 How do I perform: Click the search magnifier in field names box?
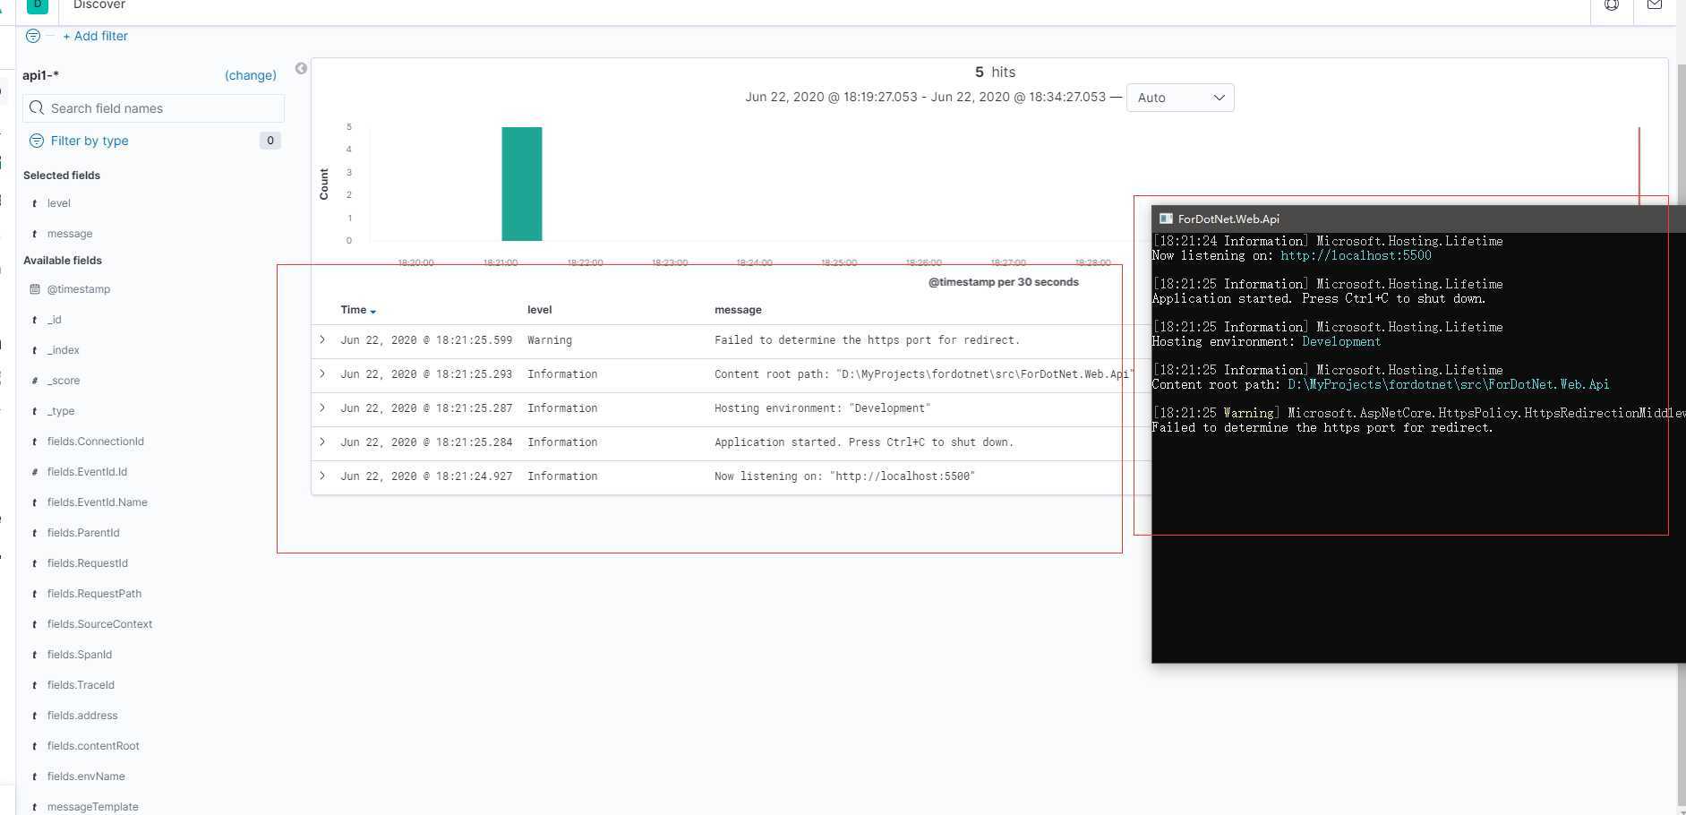pos(37,108)
